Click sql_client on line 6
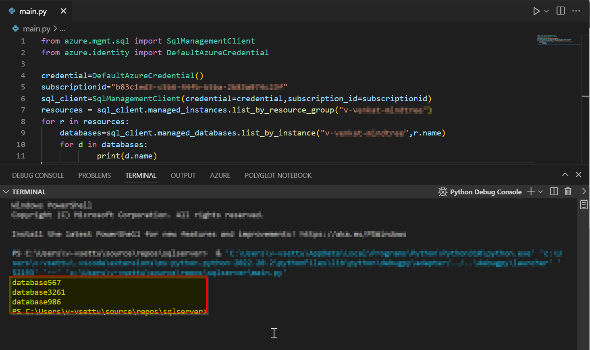Screen dimensions: 590x350 point(64,98)
